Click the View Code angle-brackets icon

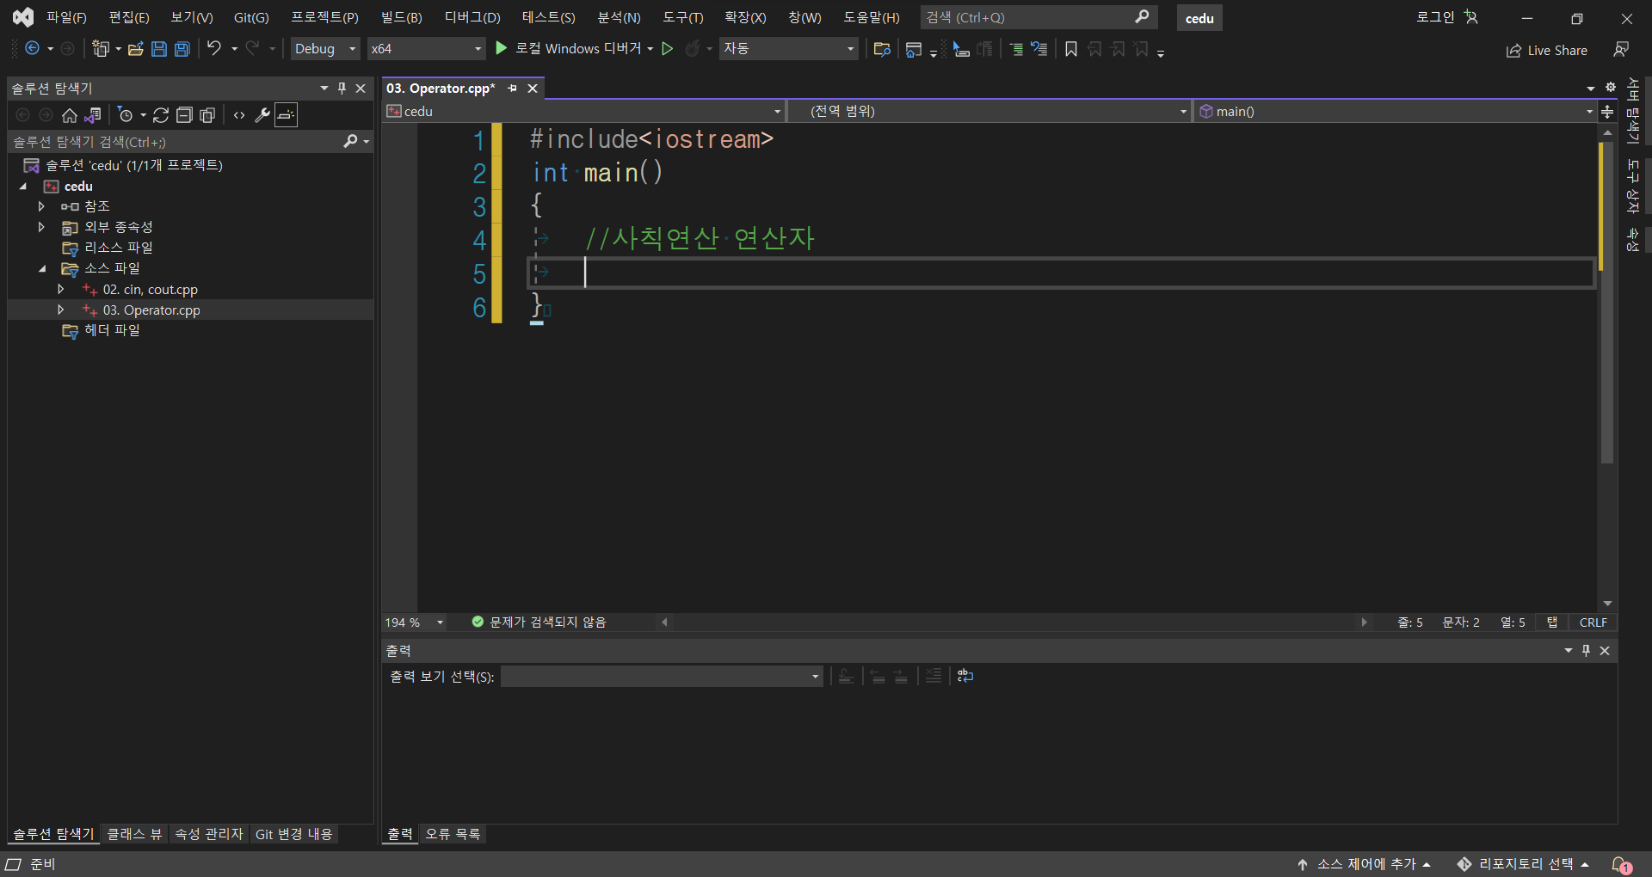(x=239, y=115)
